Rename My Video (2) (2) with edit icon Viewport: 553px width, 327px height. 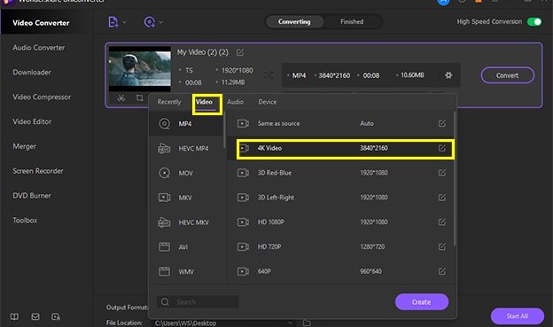tap(240, 52)
